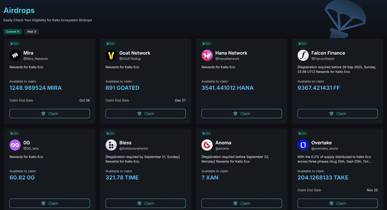
Task: Click the Falcon Finance card title
Action: click(x=328, y=53)
